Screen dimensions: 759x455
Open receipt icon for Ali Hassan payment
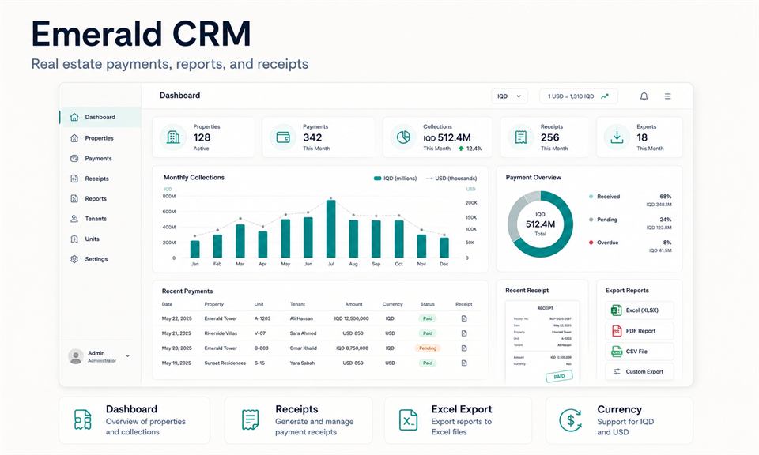pos(464,318)
